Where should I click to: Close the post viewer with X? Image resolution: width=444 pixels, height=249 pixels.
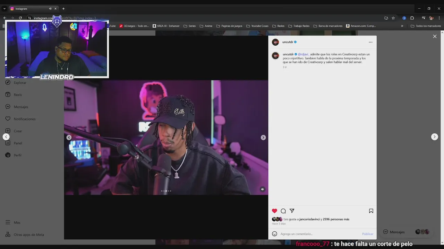(x=435, y=36)
